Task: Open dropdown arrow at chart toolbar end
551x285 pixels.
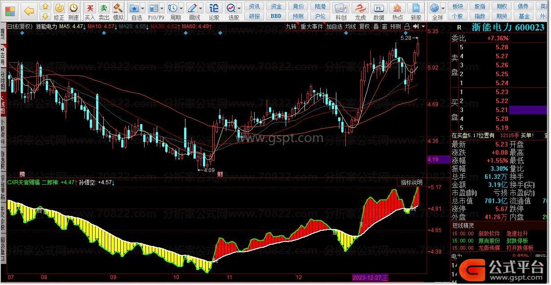Action: coord(422,26)
